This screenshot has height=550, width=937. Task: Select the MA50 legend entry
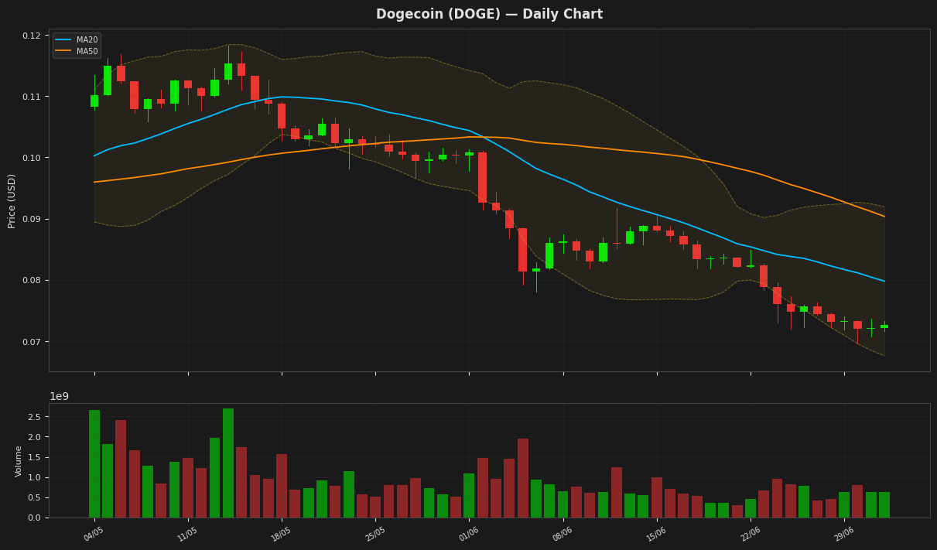click(x=76, y=51)
